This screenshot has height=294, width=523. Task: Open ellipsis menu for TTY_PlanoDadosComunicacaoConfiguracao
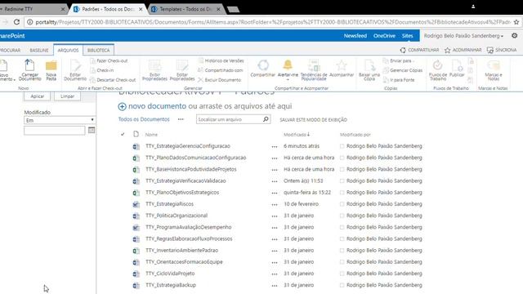pyautogui.click(x=275, y=158)
